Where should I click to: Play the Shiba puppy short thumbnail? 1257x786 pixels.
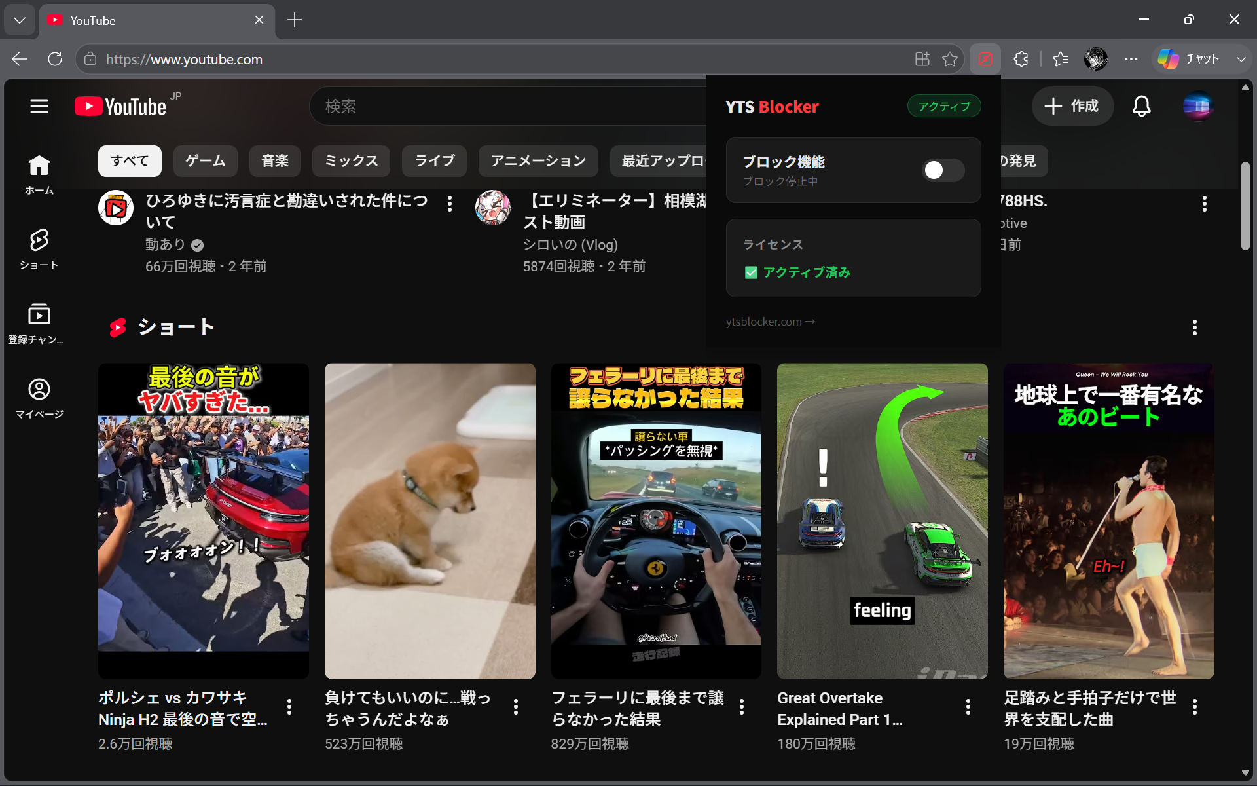tap(430, 521)
